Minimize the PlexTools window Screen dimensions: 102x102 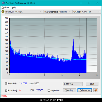click(x=81, y=3)
